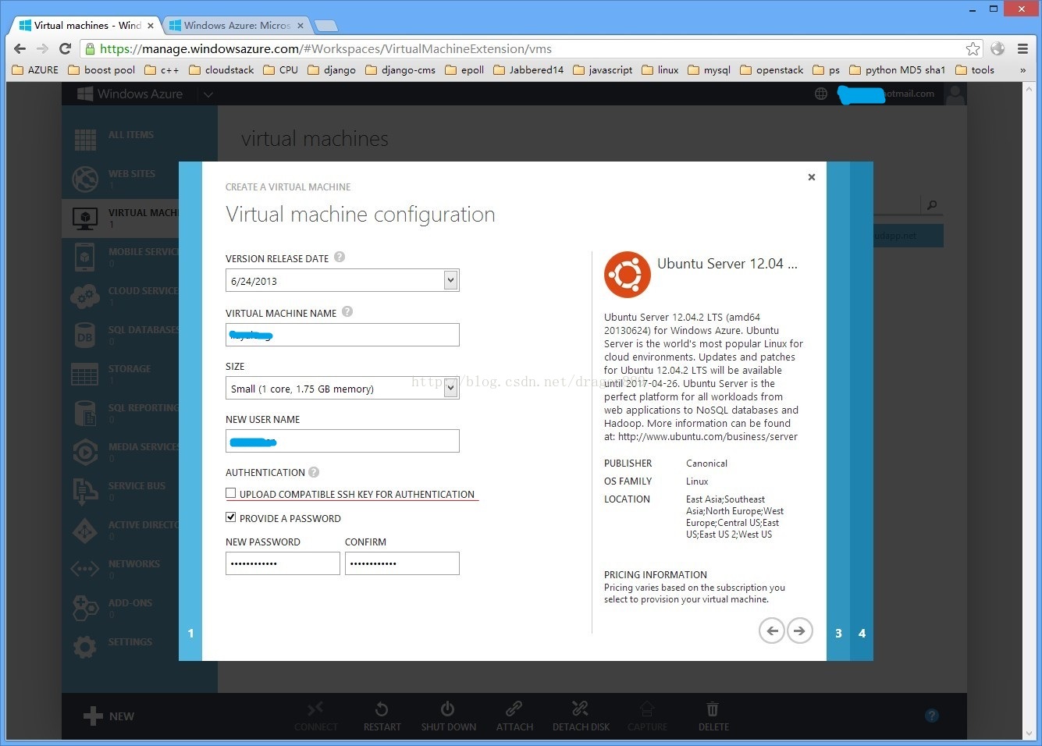Click the NEW USER NAME field

343,441
